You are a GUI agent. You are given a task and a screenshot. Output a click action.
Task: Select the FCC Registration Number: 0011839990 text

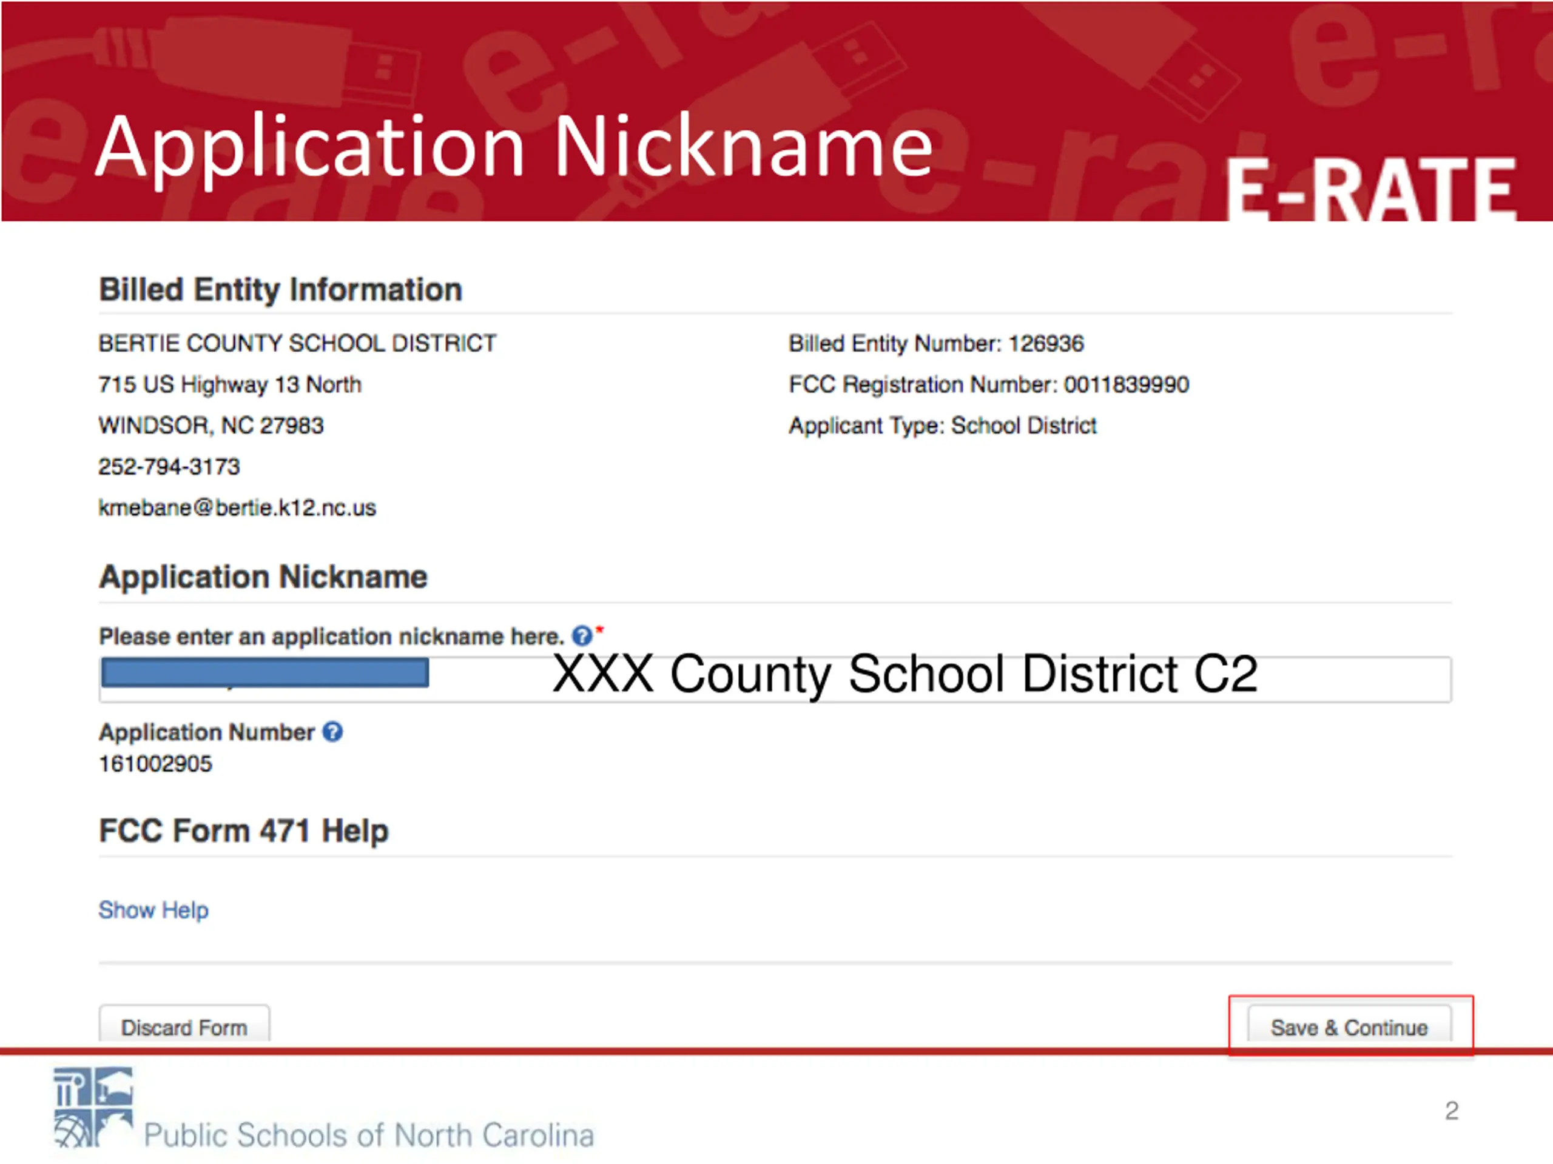point(989,384)
